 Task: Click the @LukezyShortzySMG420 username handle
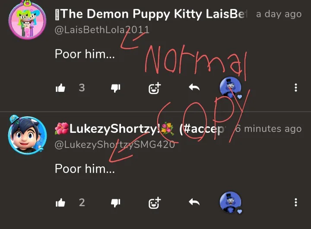[114, 144]
